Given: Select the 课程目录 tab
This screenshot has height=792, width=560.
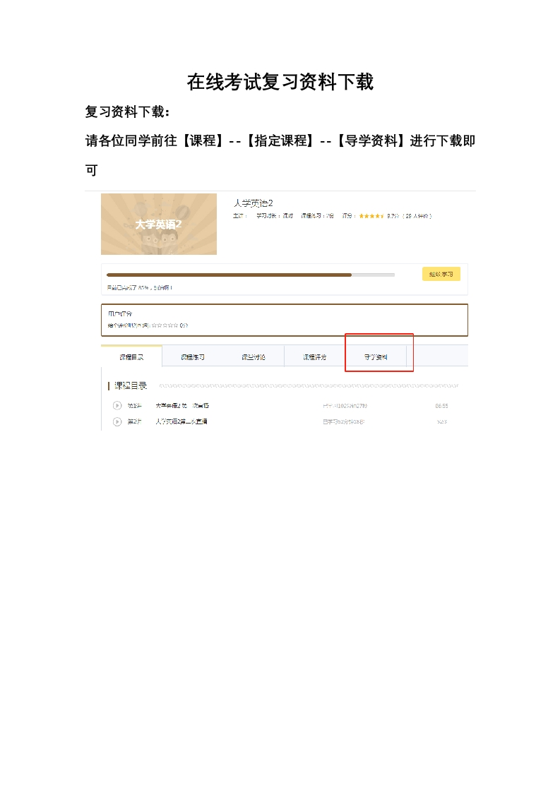Looking at the screenshot, I should [x=131, y=356].
